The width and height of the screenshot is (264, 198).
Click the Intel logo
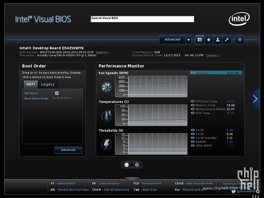[x=239, y=19]
